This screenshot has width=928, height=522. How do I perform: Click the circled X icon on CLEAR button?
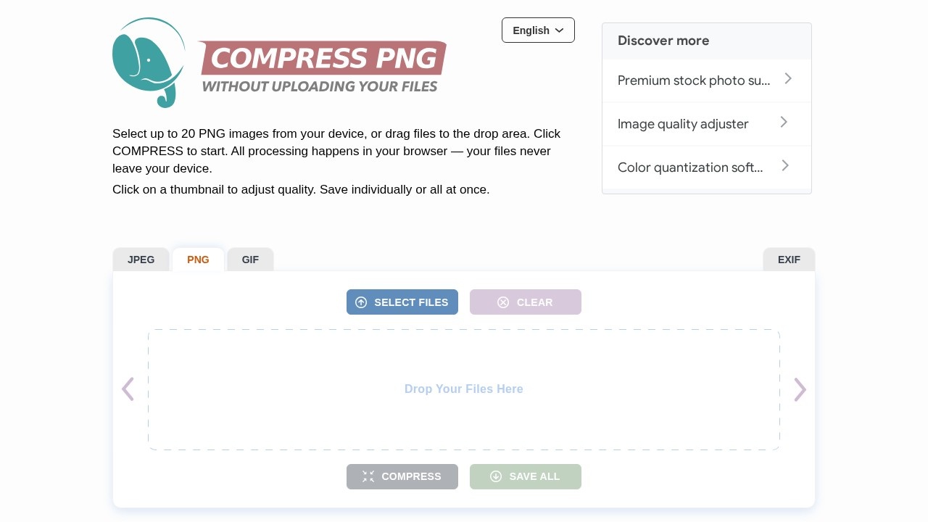[x=503, y=302]
